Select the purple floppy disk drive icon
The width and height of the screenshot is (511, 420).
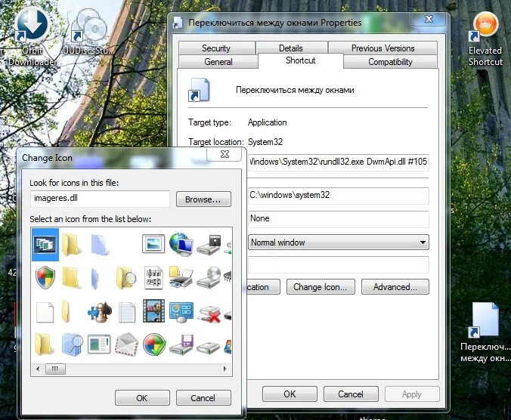tap(182, 344)
